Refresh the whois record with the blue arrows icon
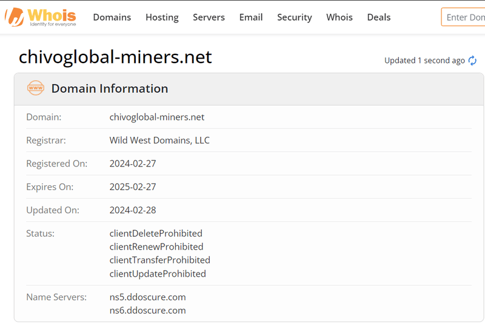 (472, 61)
